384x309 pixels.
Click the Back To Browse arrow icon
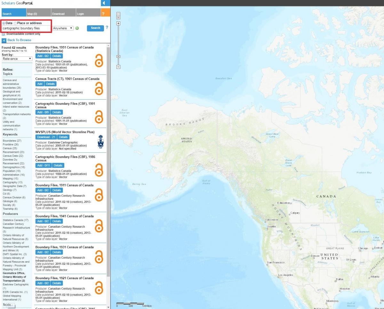(x=4, y=40)
